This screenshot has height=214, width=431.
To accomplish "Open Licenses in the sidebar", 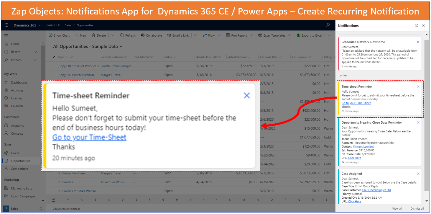I will (17, 98).
